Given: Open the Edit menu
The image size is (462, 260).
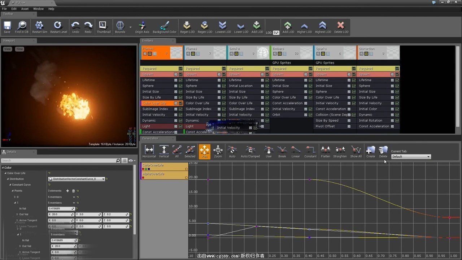Looking at the screenshot, I should click(x=14, y=9).
